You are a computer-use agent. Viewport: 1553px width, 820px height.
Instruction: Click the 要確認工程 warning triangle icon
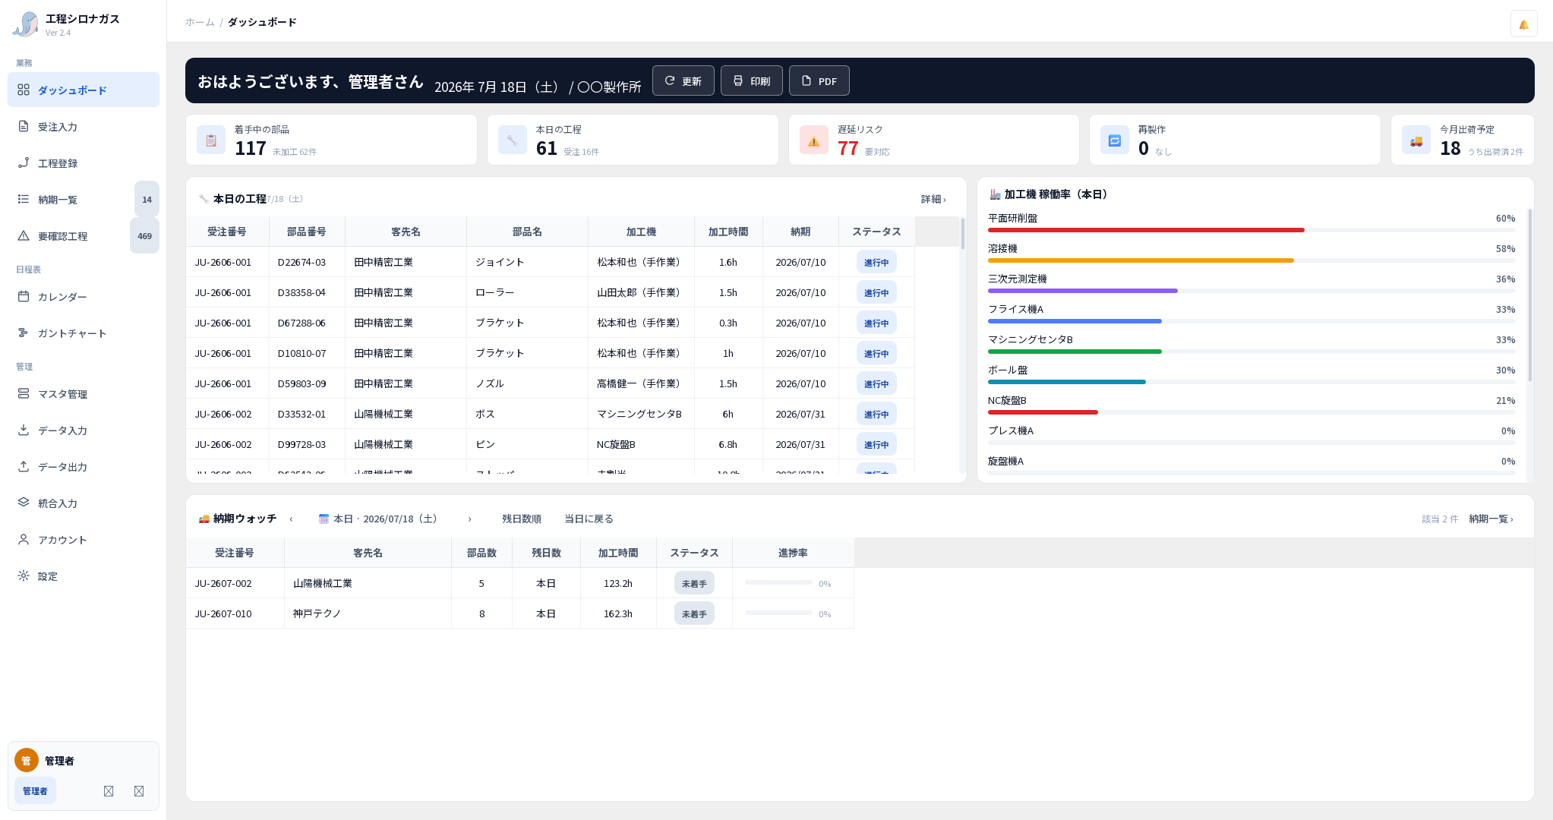pos(24,235)
